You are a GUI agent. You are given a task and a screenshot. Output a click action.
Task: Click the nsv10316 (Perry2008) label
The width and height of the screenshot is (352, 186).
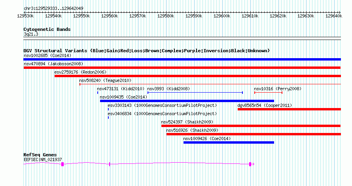coord(278,89)
